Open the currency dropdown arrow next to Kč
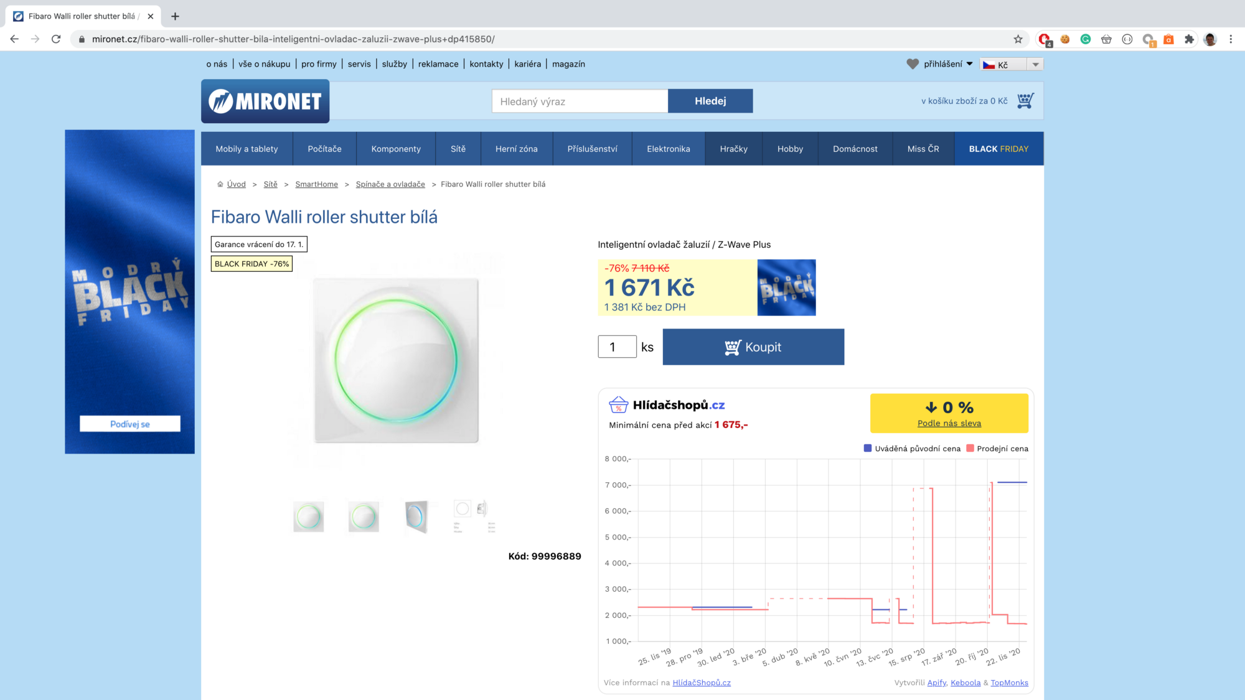Viewport: 1245px width, 700px height. (x=1035, y=64)
